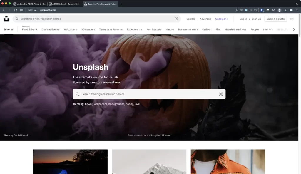Open the Wallpapers category
Screen dimensions: 301x174
pos(70,29)
